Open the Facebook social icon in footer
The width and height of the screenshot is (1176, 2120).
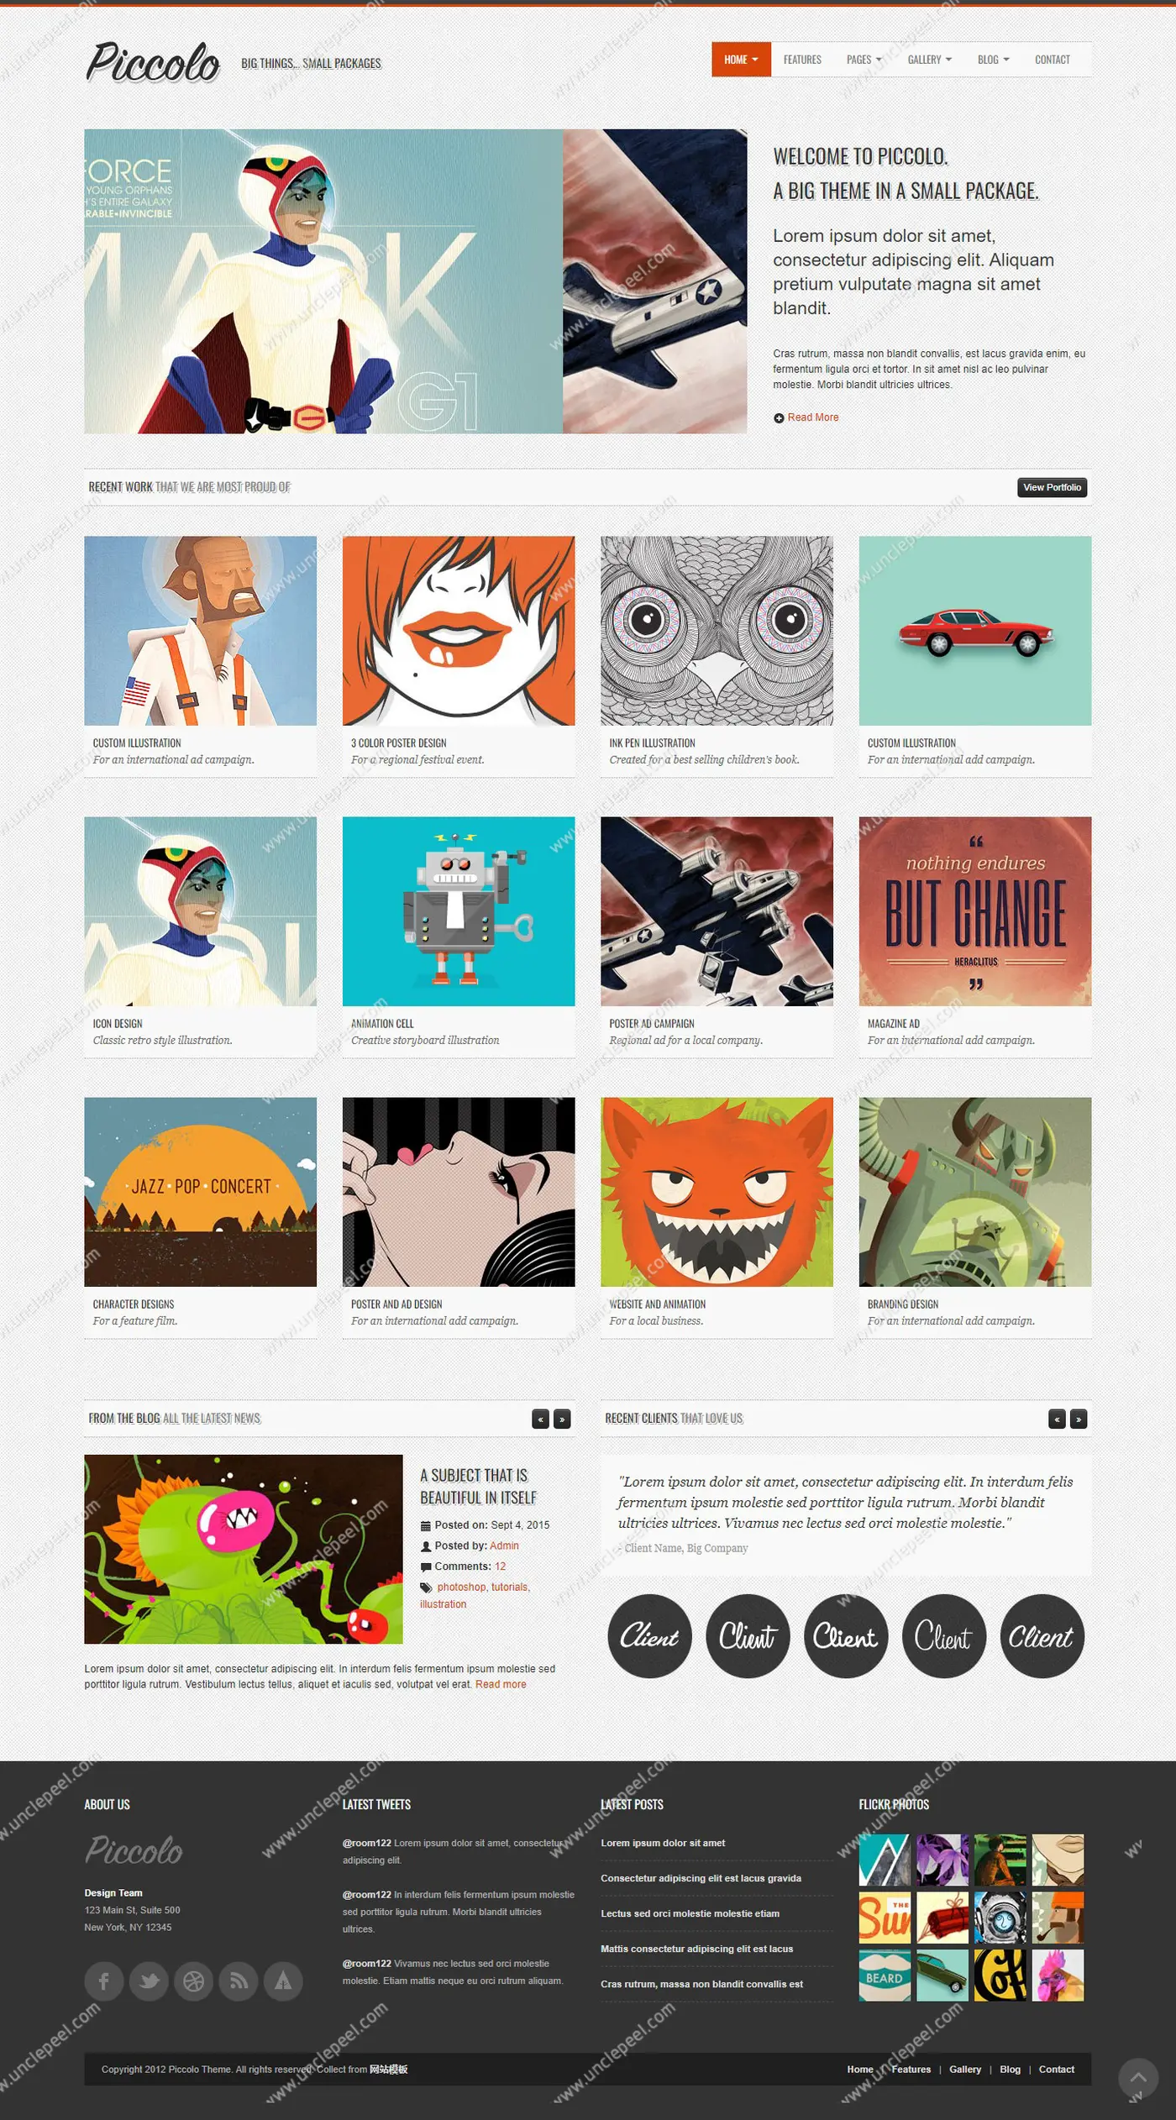click(104, 1981)
